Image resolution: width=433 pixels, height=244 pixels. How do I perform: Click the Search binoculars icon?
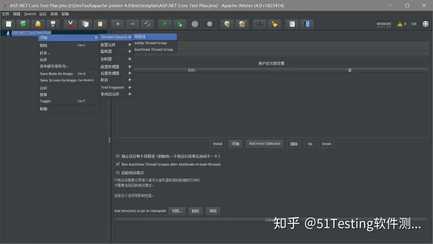point(260,24)
